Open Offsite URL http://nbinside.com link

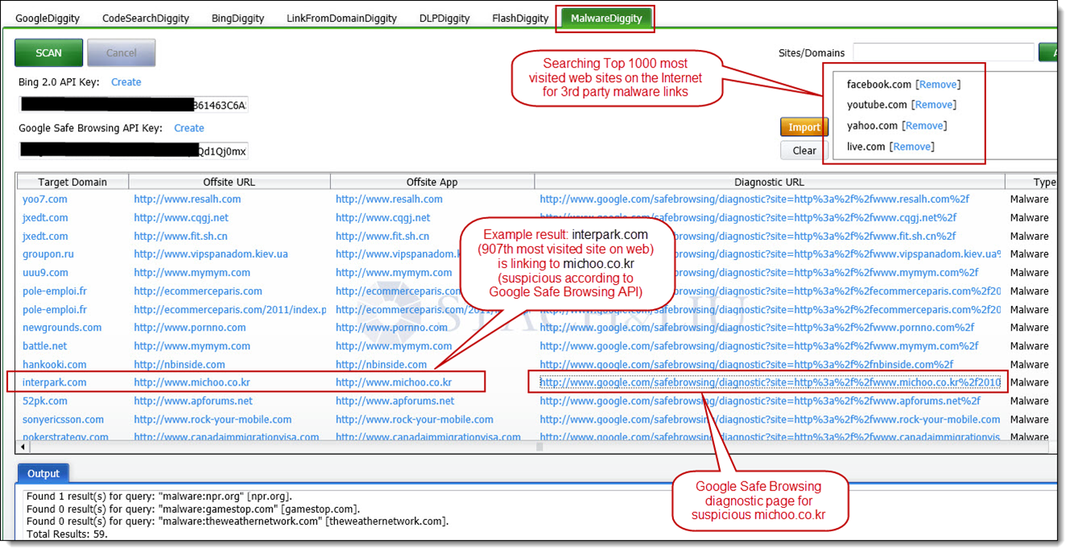click(181, 365)
